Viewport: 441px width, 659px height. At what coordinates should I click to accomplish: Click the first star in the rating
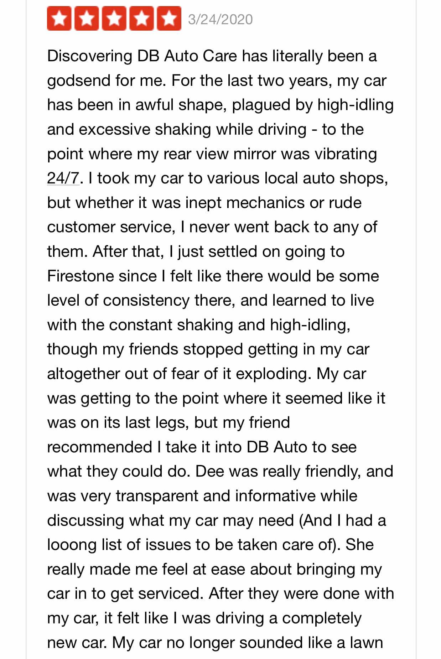60,19
